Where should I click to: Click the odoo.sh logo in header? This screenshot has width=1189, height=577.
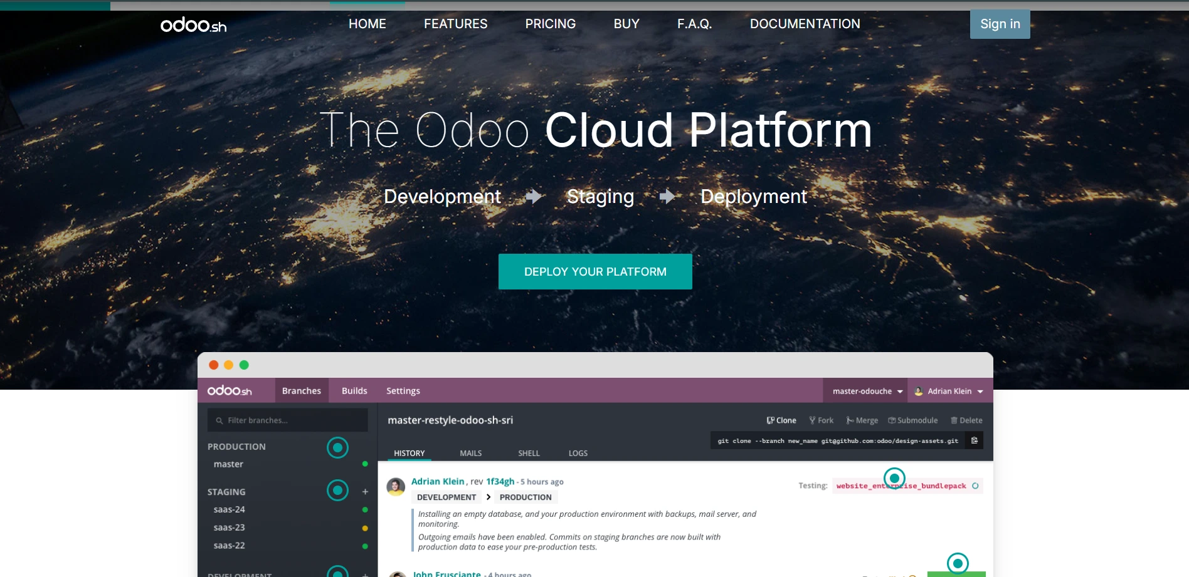click(193, 25)
